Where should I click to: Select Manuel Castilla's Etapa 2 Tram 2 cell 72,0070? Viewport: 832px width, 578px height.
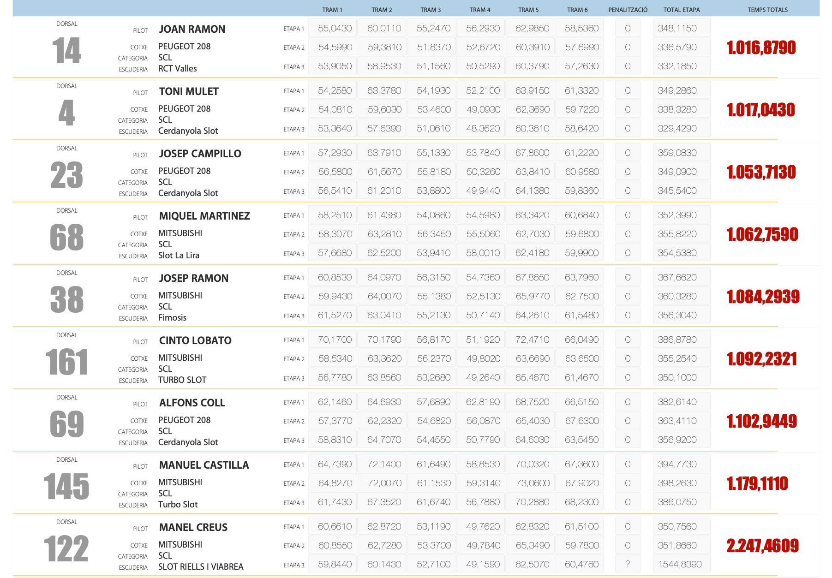tap(384, 483)
